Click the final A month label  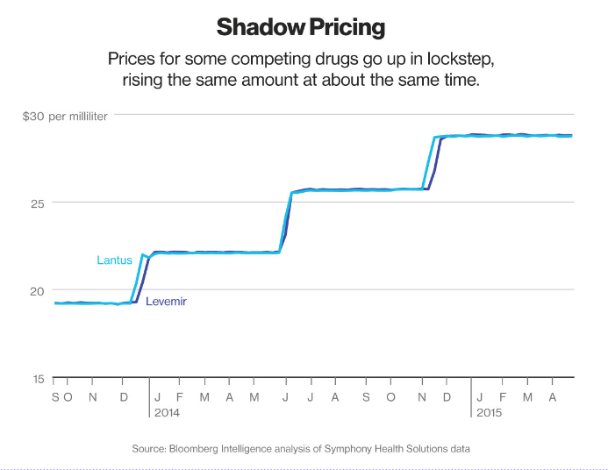[x=553, y=397]
